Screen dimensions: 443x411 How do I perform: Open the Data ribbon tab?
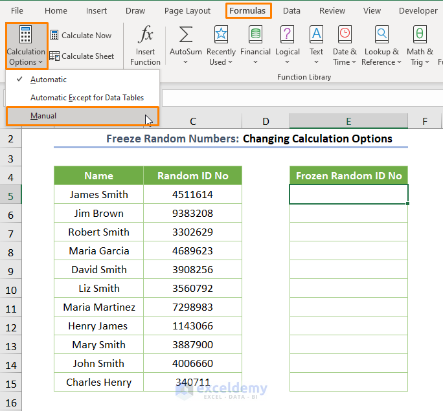291,11
